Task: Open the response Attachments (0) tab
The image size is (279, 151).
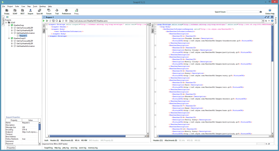Action: click(x=171, y=140)
